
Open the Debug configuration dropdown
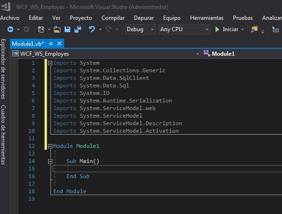140,29
